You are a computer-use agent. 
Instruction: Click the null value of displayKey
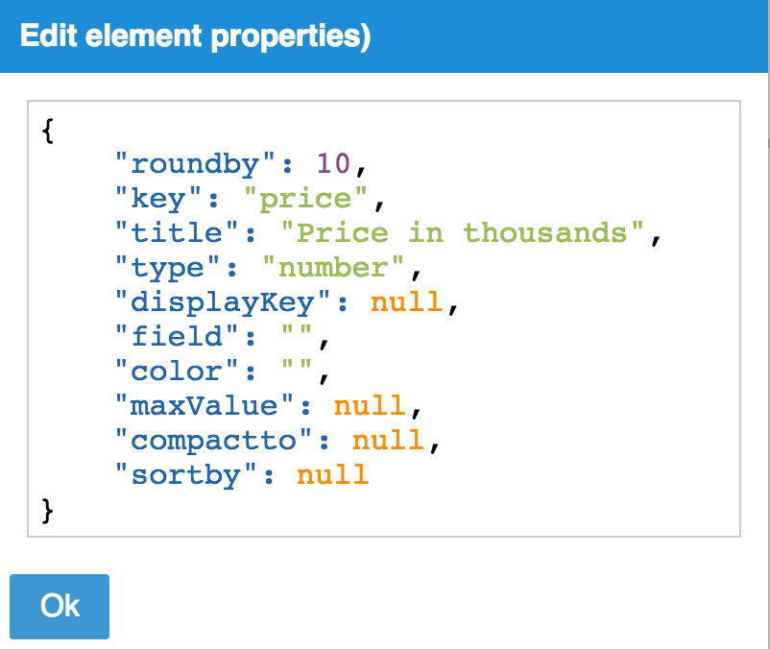click(x=407, y=302)
